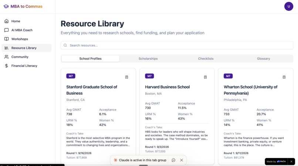Click the Workshops open-book icon

(x=6, y=39)
